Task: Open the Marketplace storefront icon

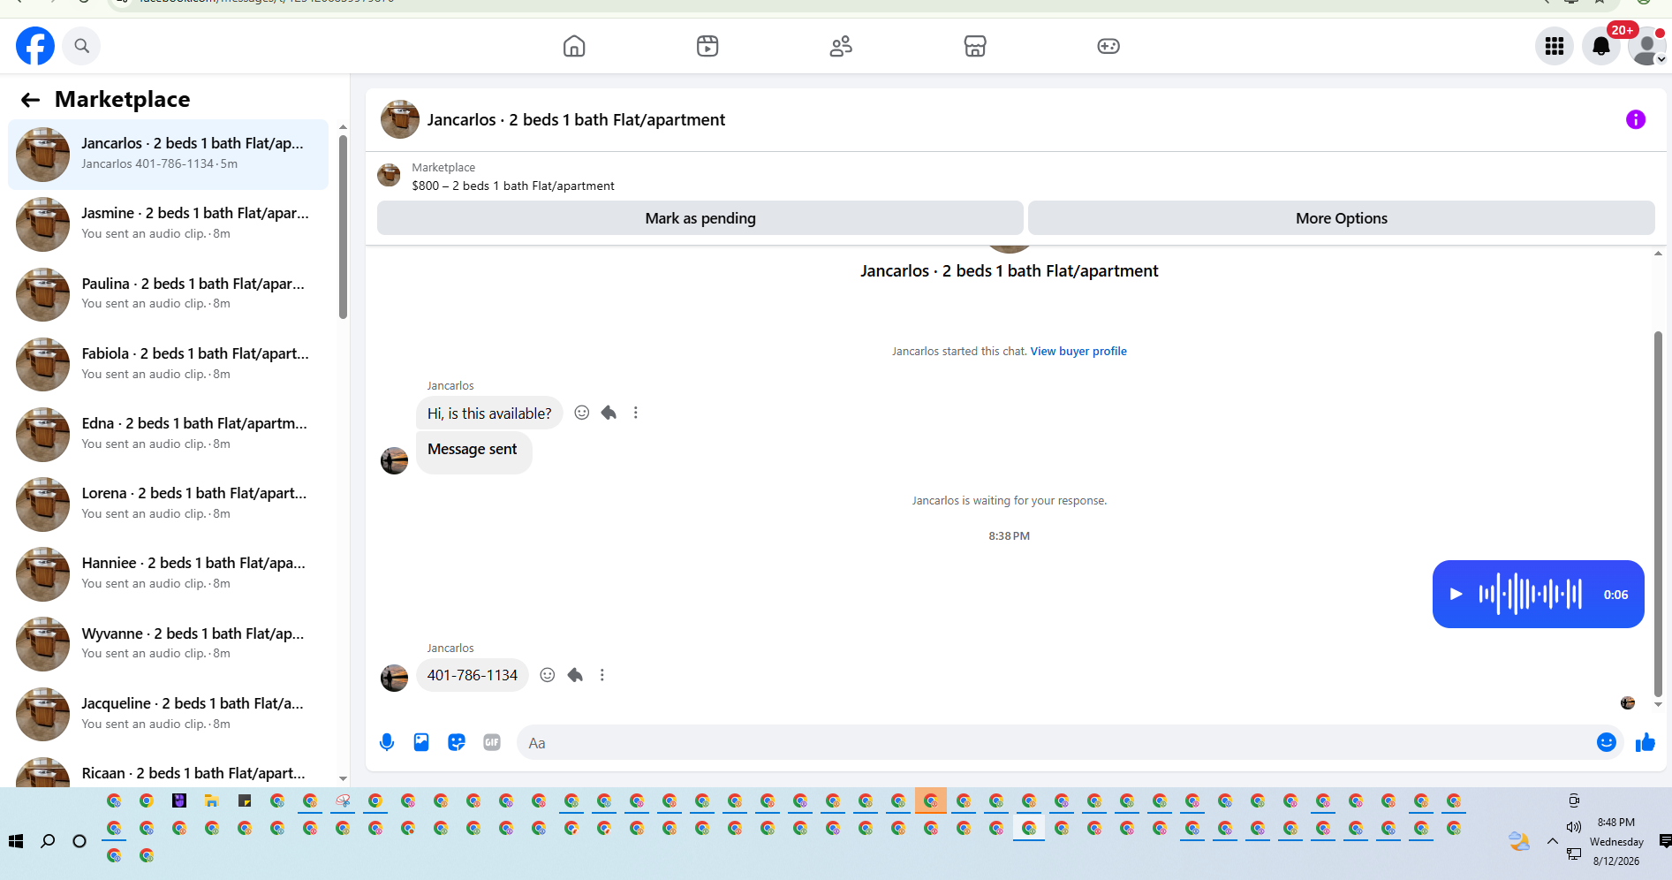Action: (x=975, y=46)
